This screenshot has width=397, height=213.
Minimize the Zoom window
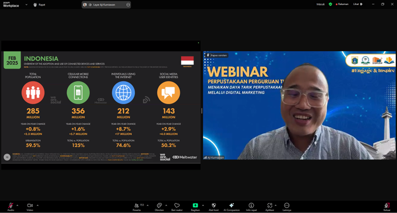pos(373,4)
